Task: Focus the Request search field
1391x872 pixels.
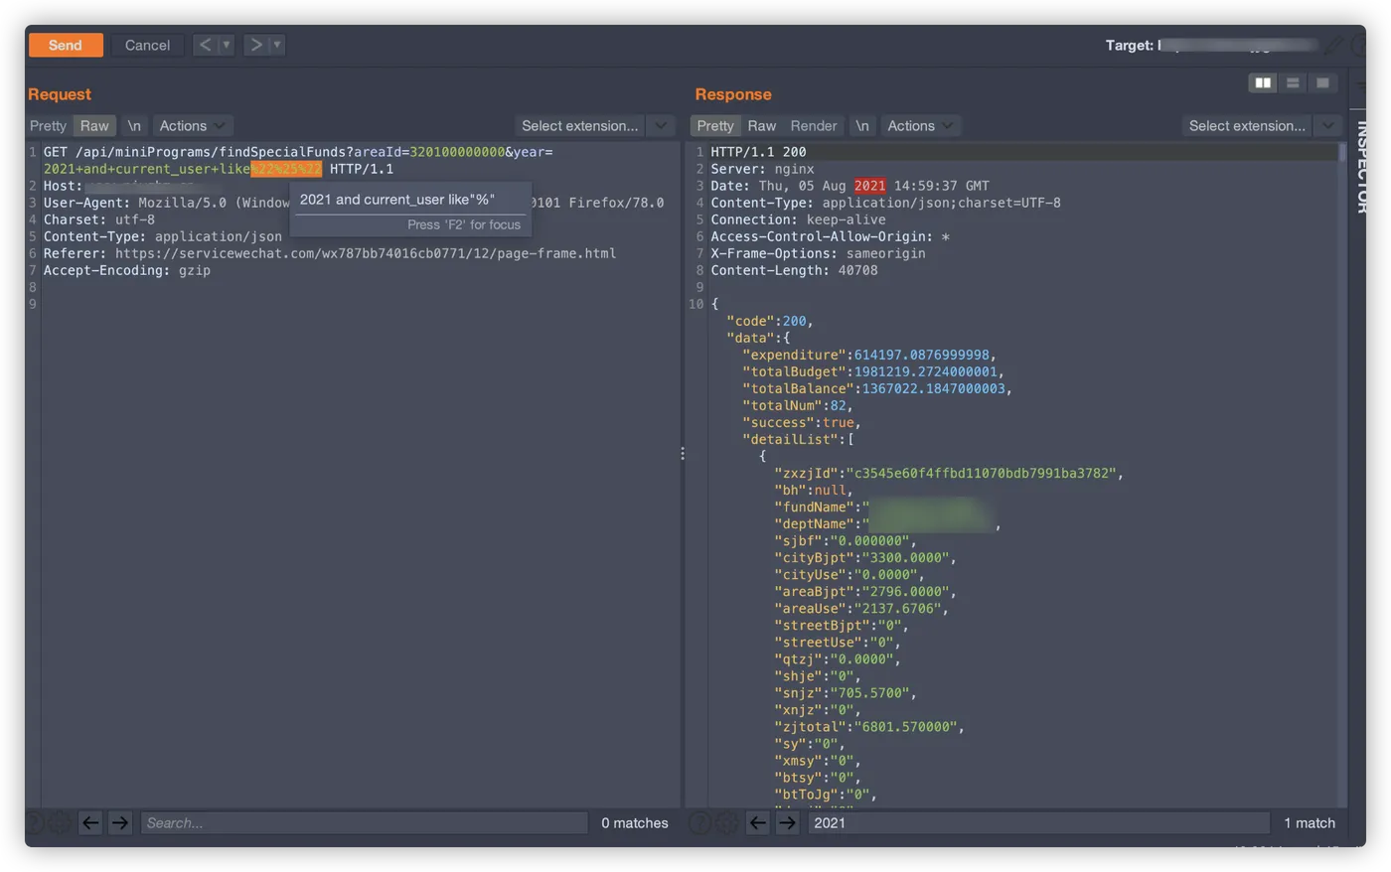Action: click(364, 822)
